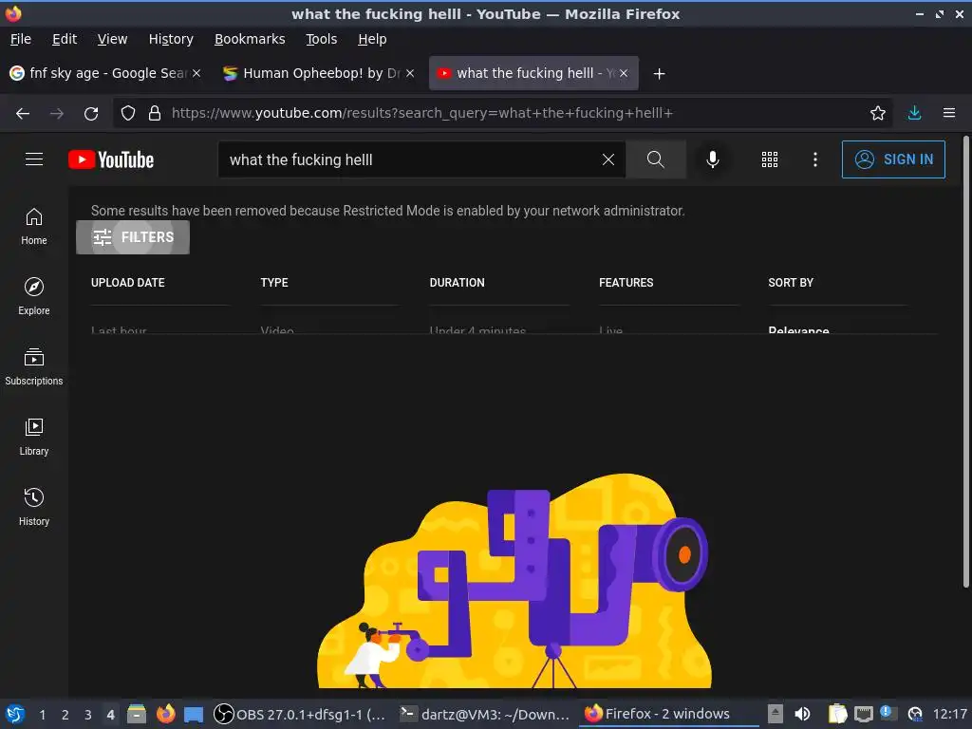Open Library in YouTube sidebar
972x729 pixels.
[x=34, y=438]
